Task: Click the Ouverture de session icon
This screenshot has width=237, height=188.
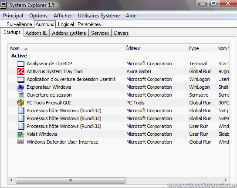Action: [x=21, y=95]
